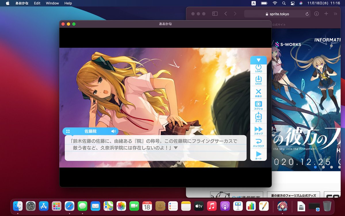Open FaceTime from the Dock

[x=134, y=206]
